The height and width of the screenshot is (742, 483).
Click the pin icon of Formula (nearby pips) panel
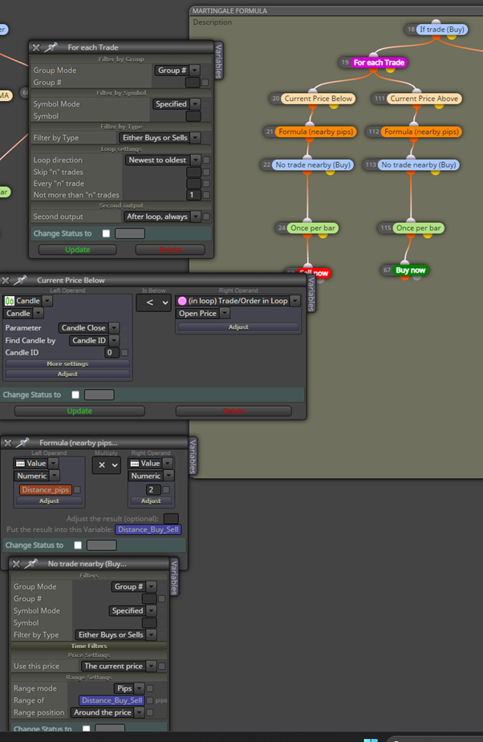pos(22,443)
